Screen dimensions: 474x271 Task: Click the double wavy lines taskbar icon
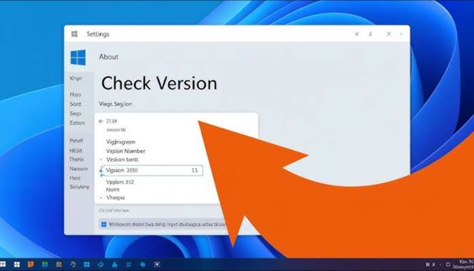tap(129, 265)
